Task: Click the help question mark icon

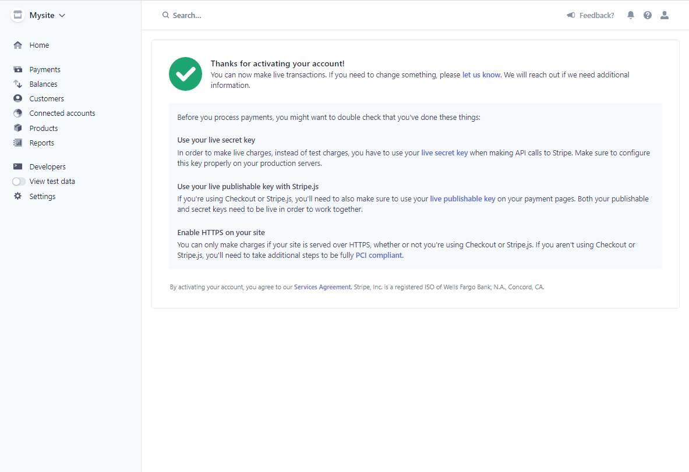Action: tap(648, 15)
